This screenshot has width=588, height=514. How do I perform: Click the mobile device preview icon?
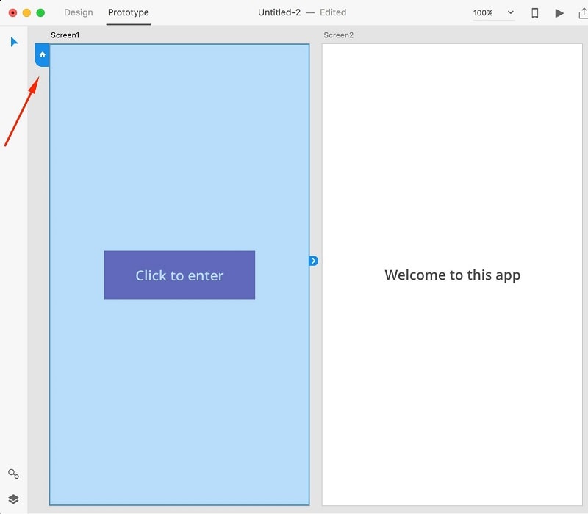535,13
